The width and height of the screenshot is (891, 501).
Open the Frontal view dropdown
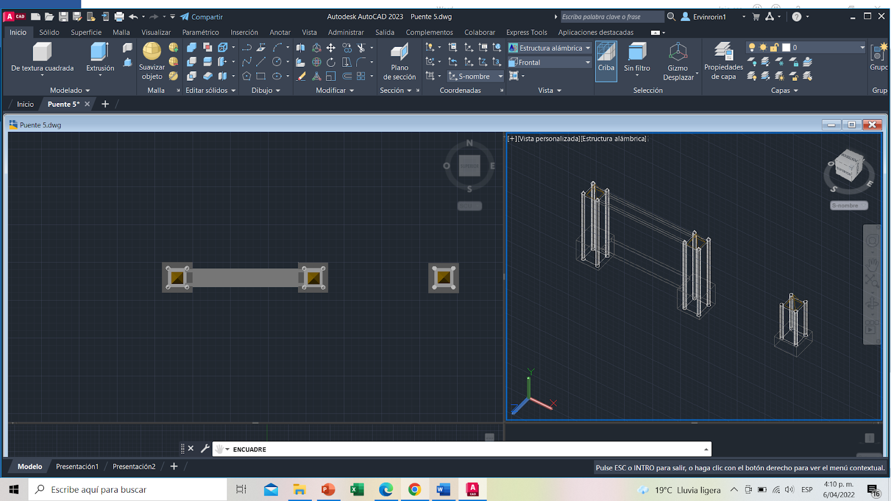point(550,62)
